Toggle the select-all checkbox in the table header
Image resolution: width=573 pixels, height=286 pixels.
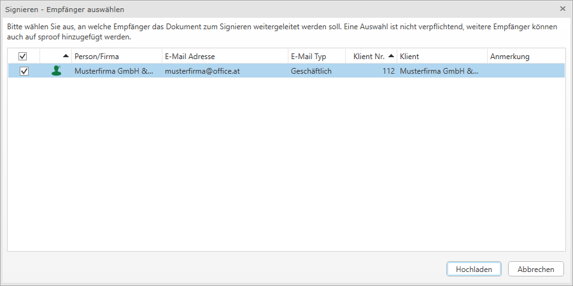click(23, 57)
